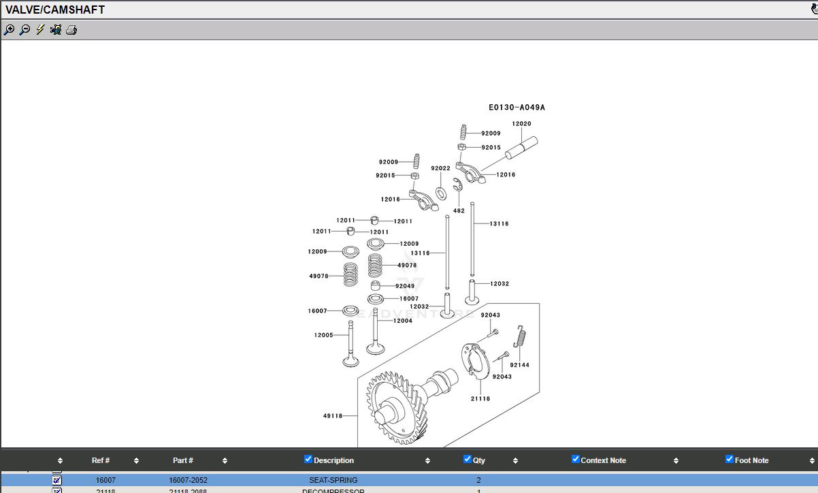Select part number 16007-2052 in table
Screen dimensions: 818x493
188,480
